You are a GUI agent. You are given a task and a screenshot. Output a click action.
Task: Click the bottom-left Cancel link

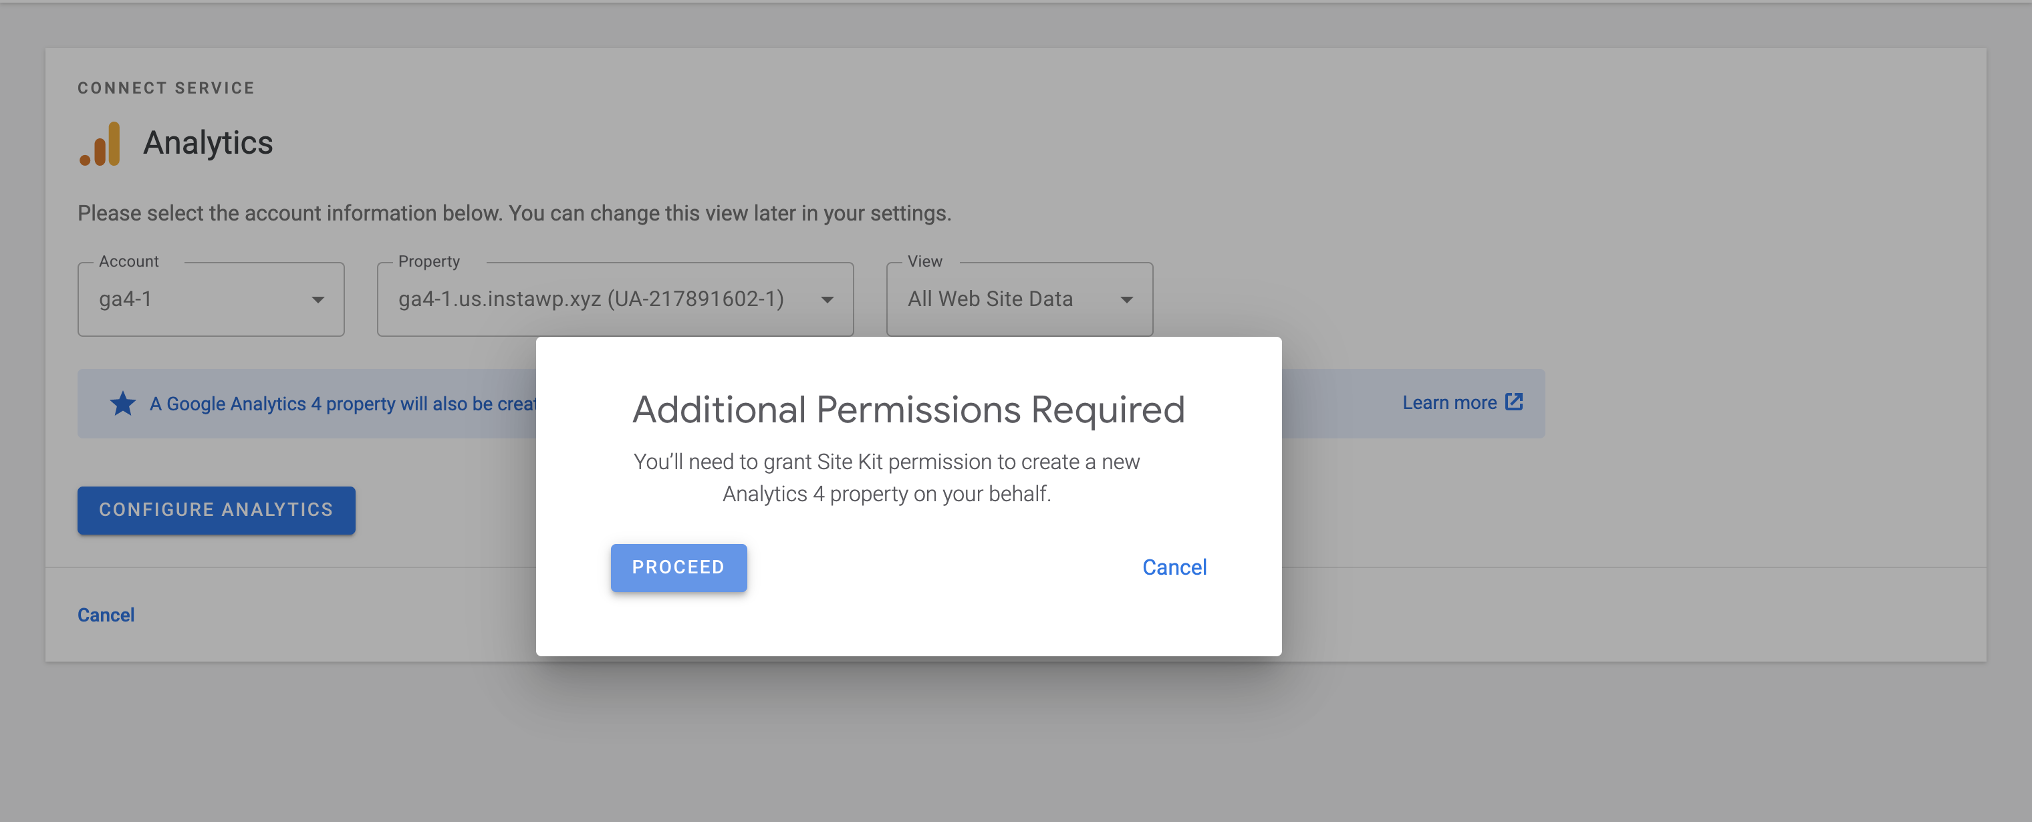tap(106, 615)
